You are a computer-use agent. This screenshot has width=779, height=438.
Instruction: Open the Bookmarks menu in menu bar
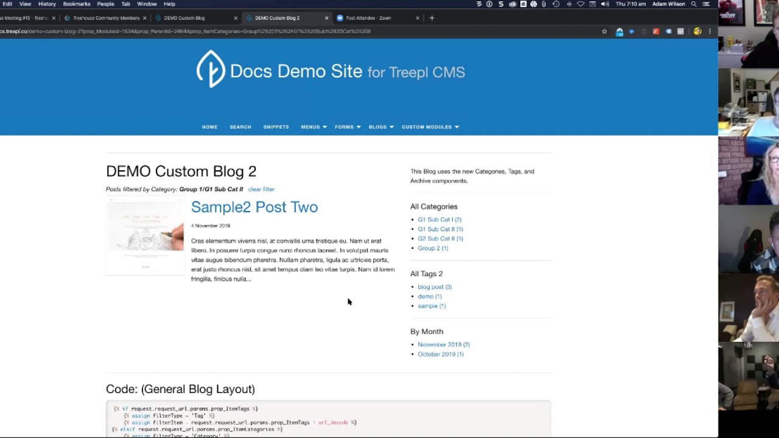pyautogui.click(x=77, y=4)
